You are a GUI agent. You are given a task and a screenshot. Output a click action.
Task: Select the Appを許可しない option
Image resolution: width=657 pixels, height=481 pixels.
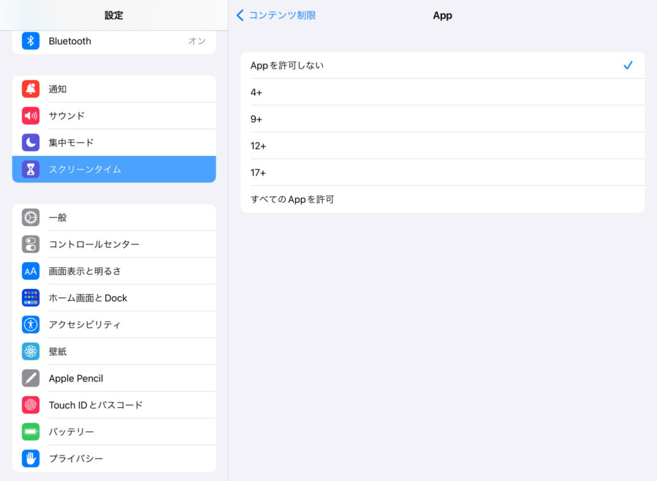point(442,66)
